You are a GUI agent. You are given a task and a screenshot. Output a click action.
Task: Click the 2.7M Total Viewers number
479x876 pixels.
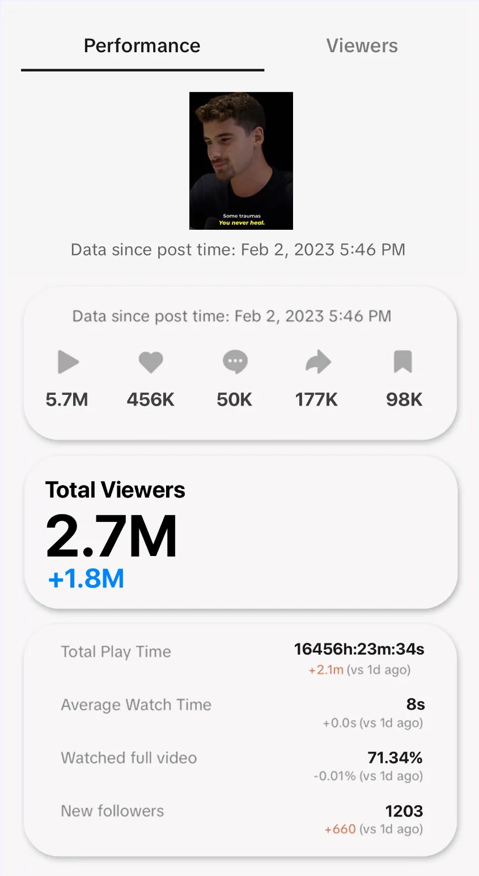coord(111,537)
